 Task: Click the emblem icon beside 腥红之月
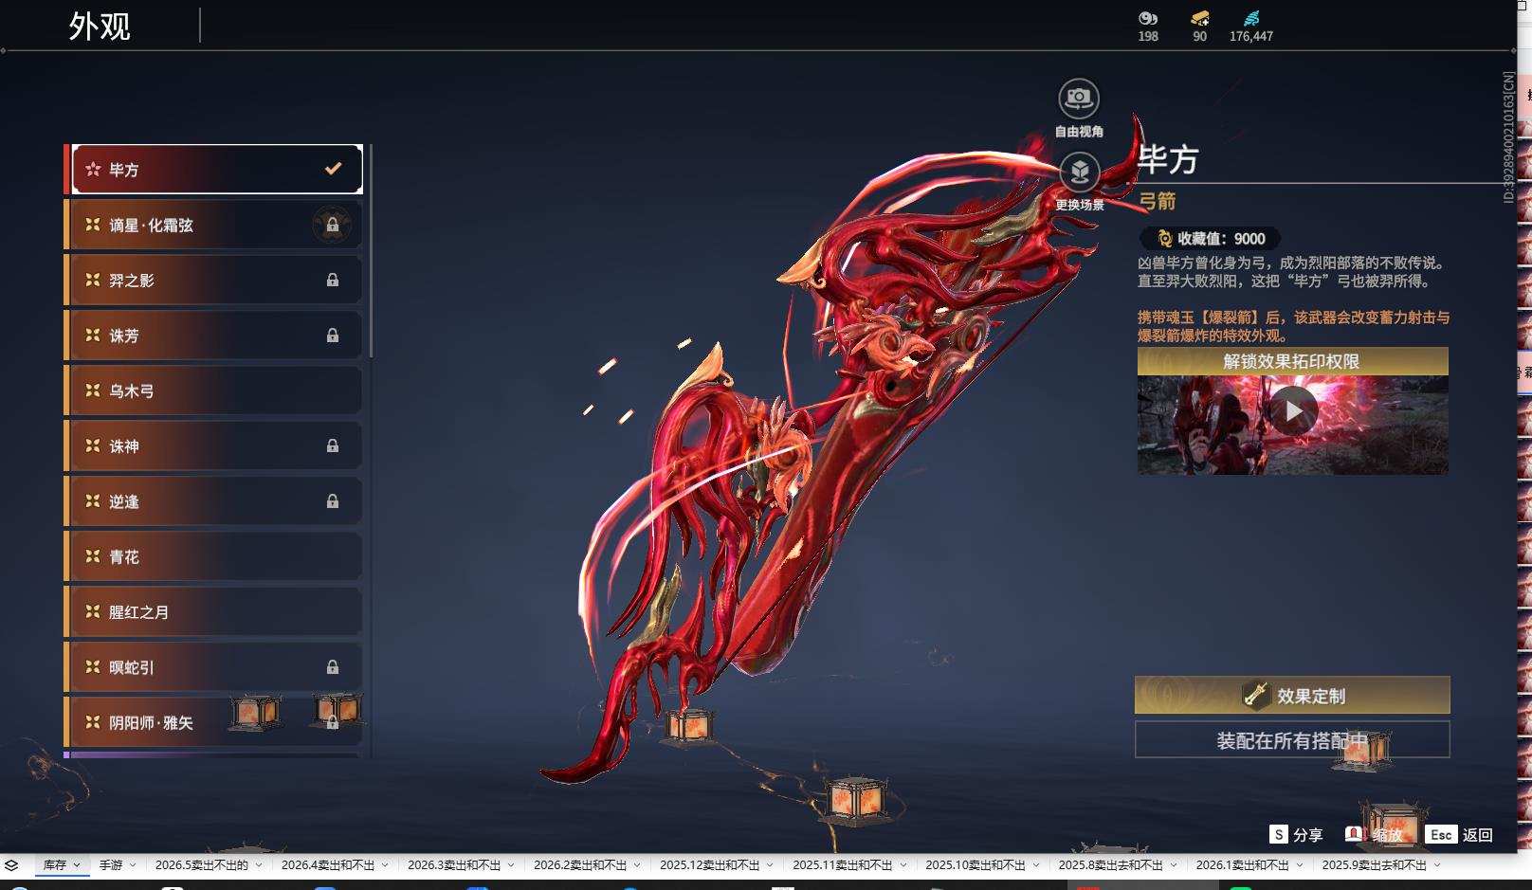pos(93,611)
